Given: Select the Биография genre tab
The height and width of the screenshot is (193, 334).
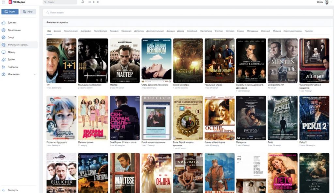Looking at the screenshot, I should [x=86, y=31].
